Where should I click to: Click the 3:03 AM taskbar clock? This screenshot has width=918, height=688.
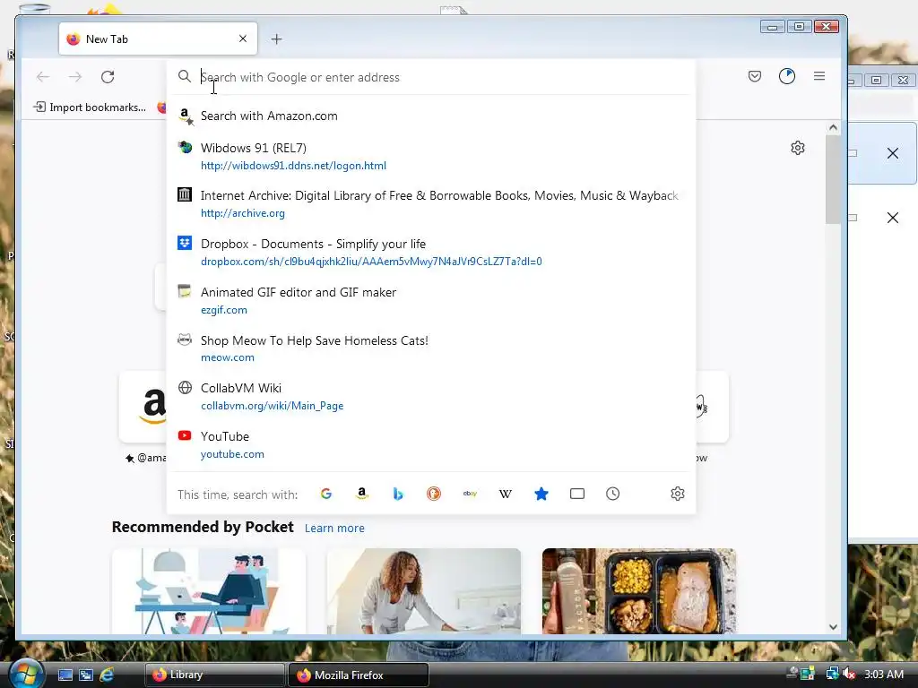(884, 674)
